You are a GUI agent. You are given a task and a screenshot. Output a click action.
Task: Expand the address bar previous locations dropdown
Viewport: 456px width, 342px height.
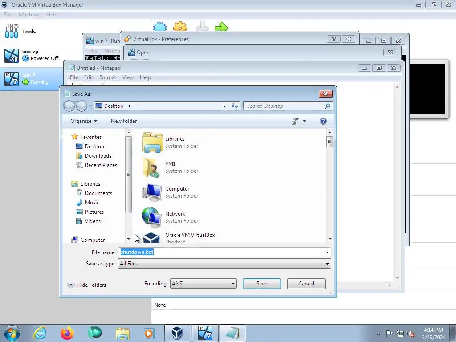point(224,106)
